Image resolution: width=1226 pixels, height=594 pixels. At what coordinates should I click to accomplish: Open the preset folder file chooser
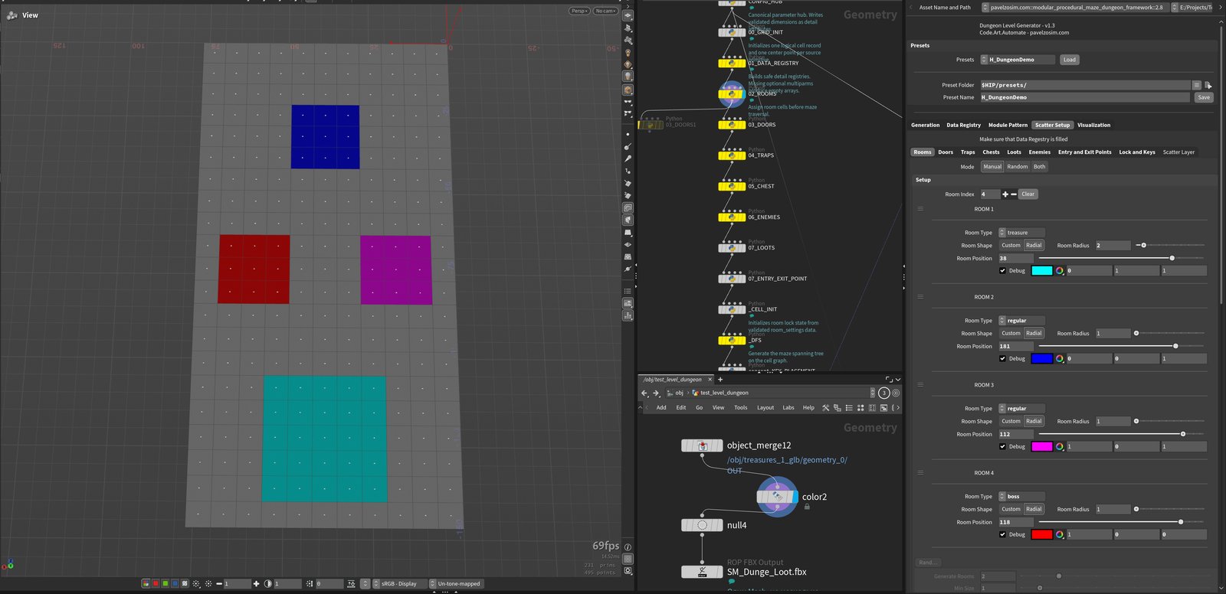coord(1208,85)
